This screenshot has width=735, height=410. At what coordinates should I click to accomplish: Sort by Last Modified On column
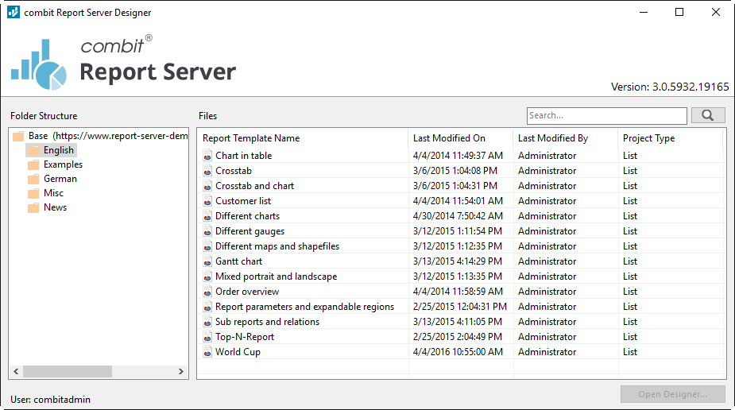click(x=449, y=138)
